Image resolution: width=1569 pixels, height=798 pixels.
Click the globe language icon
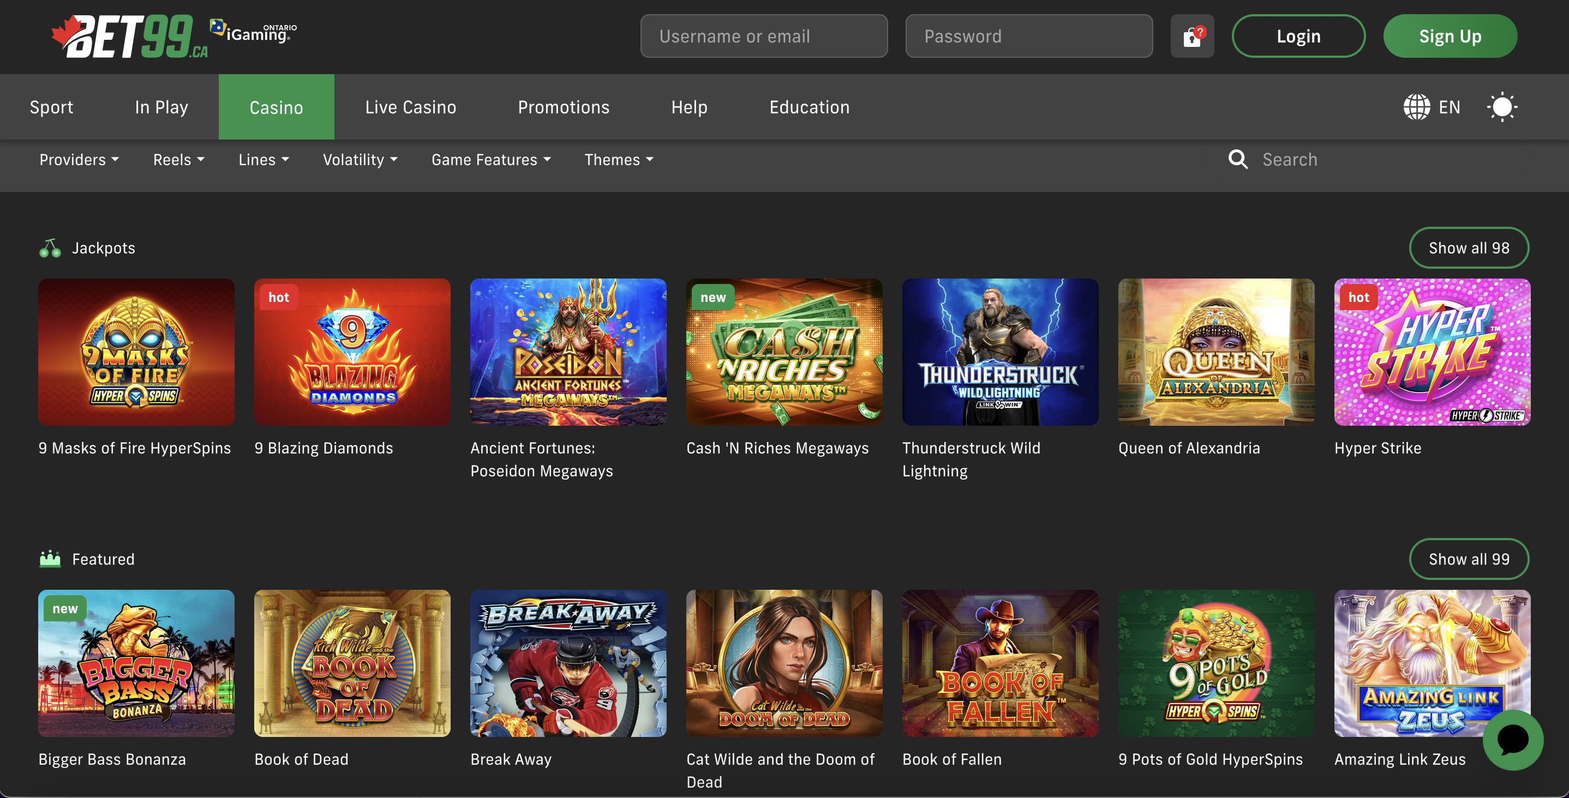[x=1417, y=107]
